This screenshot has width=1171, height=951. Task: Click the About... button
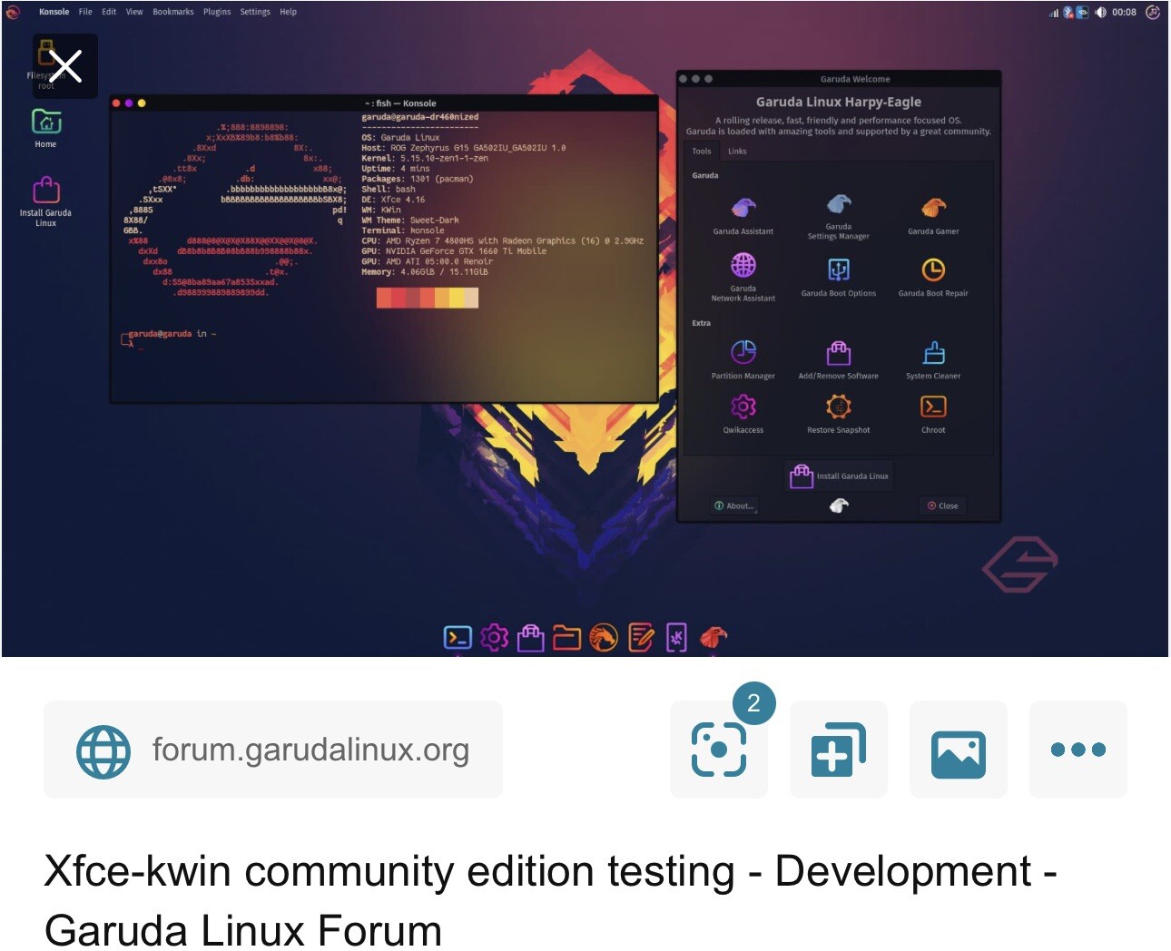click(x=734, y=505)
